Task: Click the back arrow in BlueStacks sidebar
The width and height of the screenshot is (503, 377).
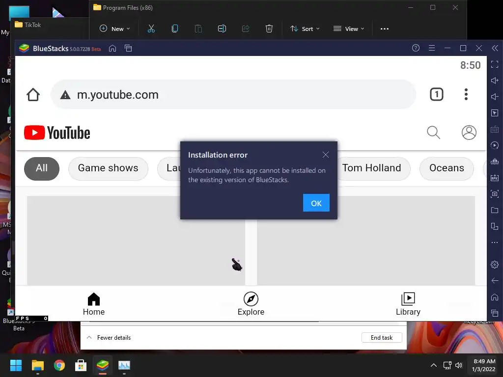Action: (x=495, y=280)
